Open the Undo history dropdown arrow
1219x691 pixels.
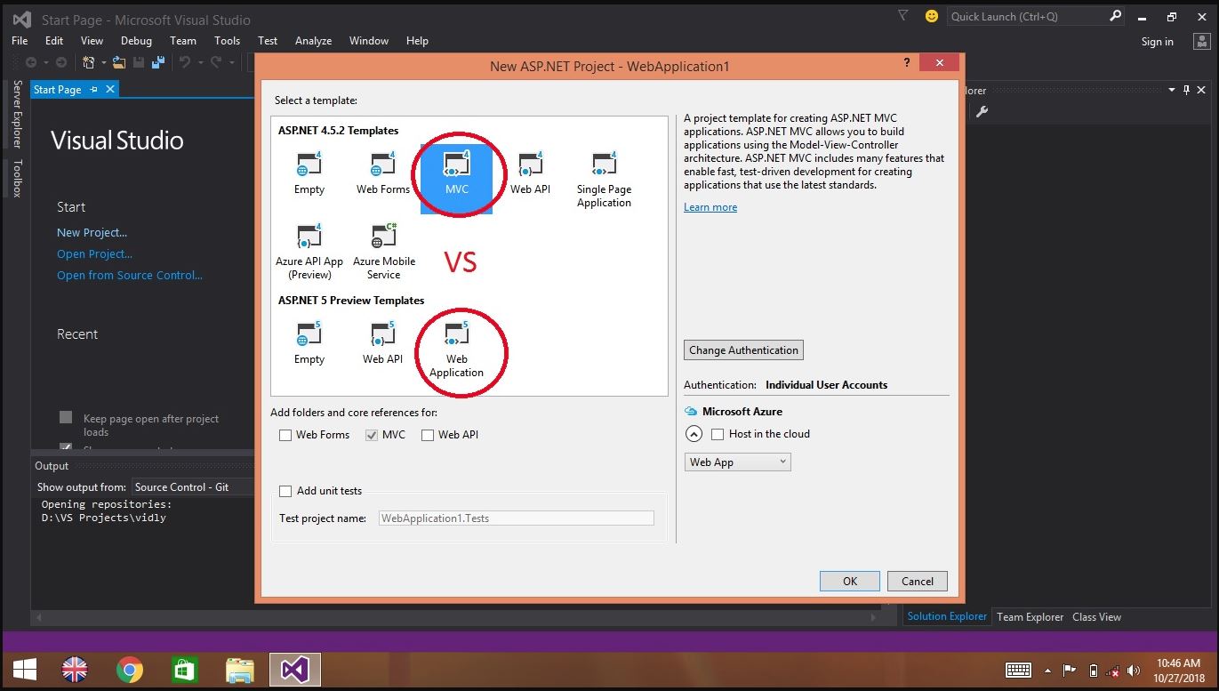pyautogui.click(x=199, y=62)
